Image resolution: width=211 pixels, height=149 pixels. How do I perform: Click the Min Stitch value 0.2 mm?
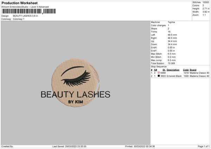pyautogui.click(x=172, y=57)
